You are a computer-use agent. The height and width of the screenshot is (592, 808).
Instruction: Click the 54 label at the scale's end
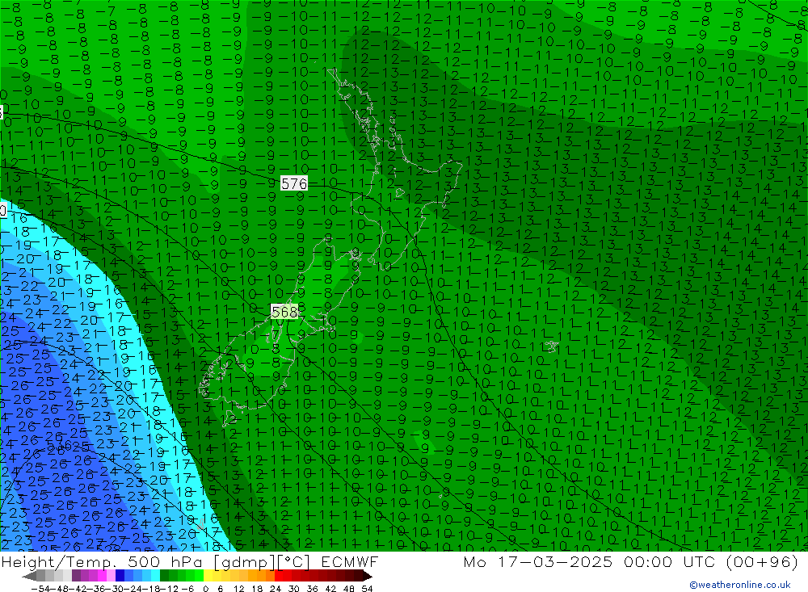click(367, 588)
